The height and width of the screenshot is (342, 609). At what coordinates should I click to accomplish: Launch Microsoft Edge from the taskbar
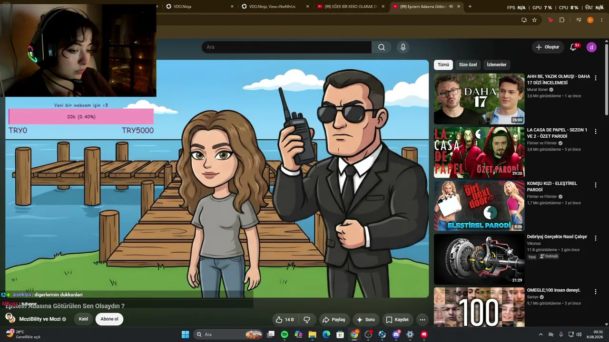pyautogui.click(x=326, y=334)
